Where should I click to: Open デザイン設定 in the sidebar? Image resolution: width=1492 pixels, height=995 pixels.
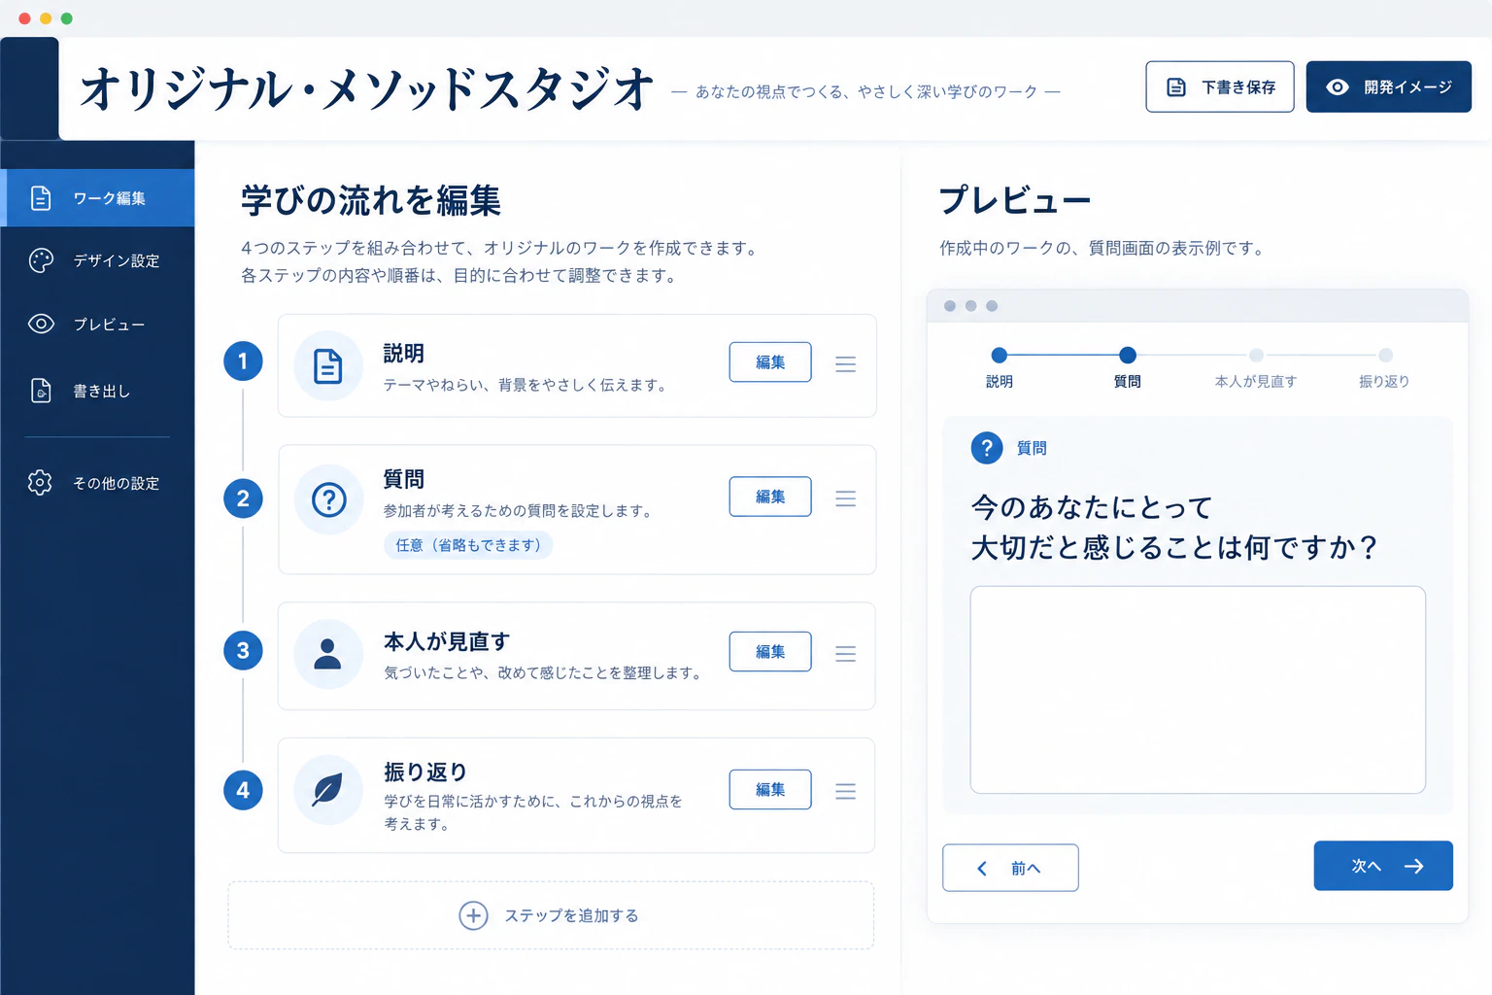tap(97, 260)
